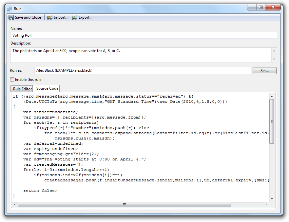Click the Export toolbar icon

[75, 17]
